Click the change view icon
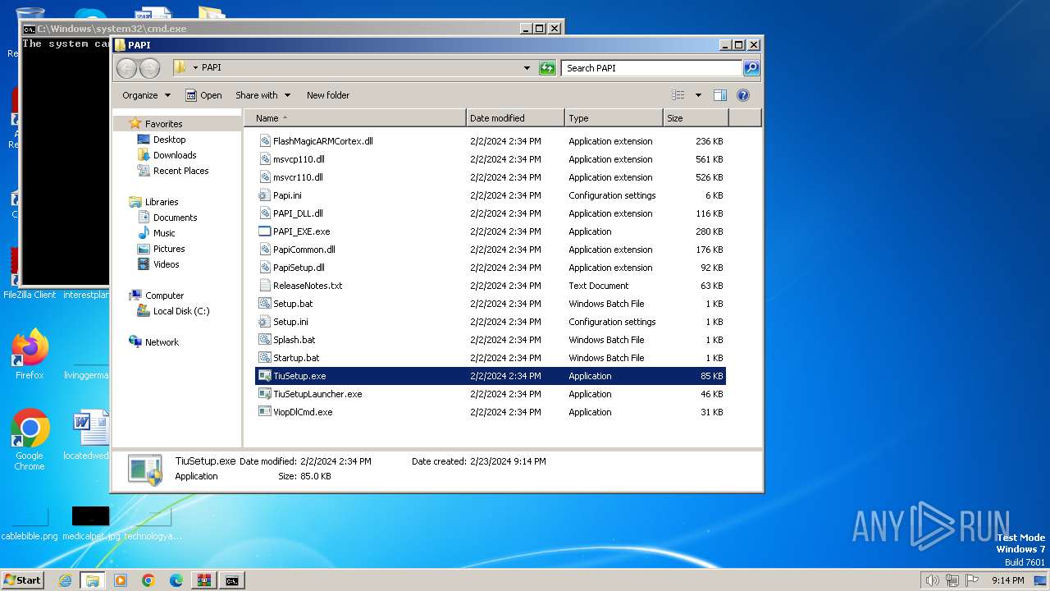The height and width of the screenshot is (591, 1050). pyautogui.click(x=678, y=95)
